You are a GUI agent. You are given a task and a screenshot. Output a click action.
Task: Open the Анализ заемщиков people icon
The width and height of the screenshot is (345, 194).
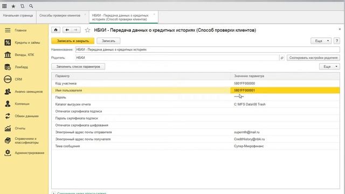pyautogui.click(x=8, y=92)
